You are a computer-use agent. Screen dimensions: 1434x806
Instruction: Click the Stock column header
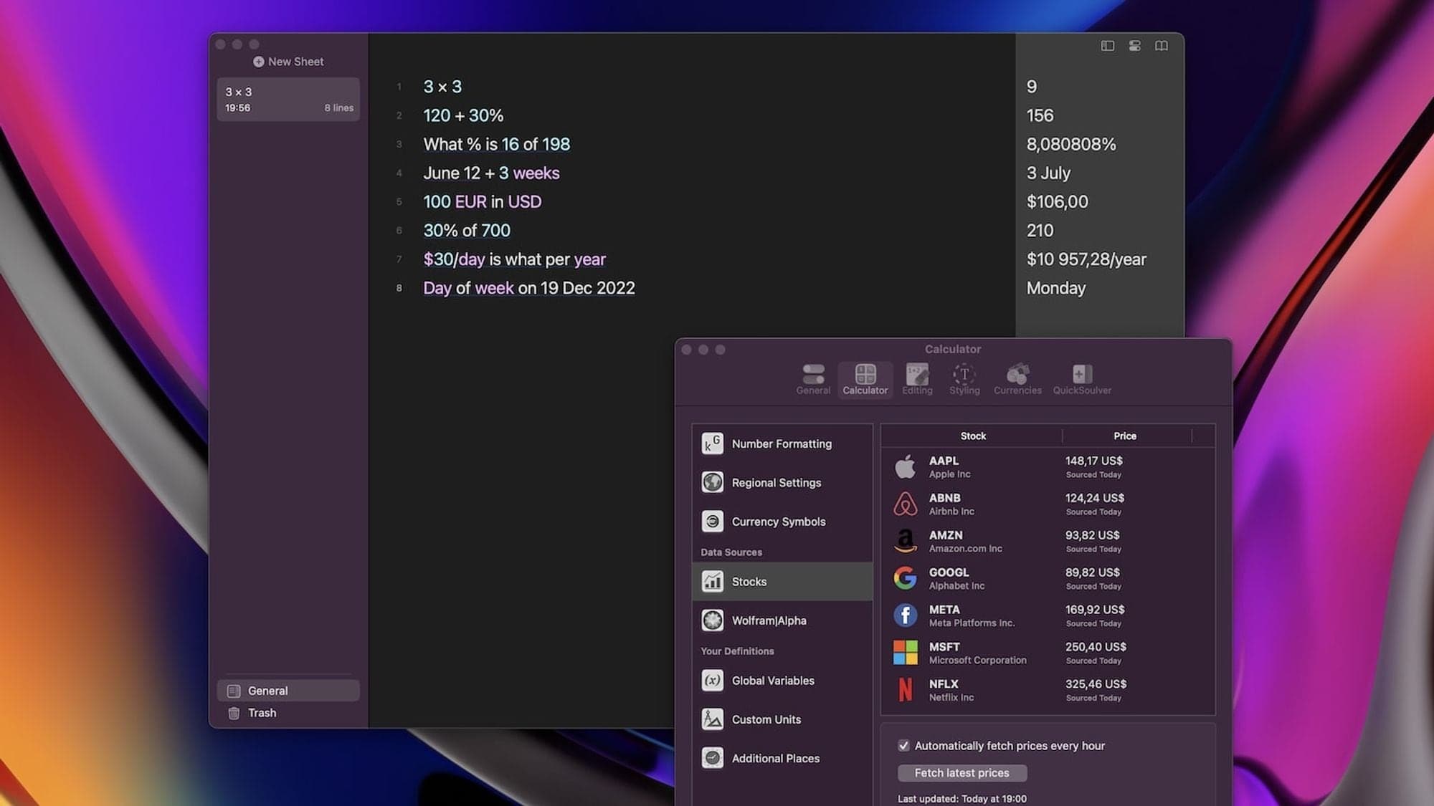[x=972, y=436]
